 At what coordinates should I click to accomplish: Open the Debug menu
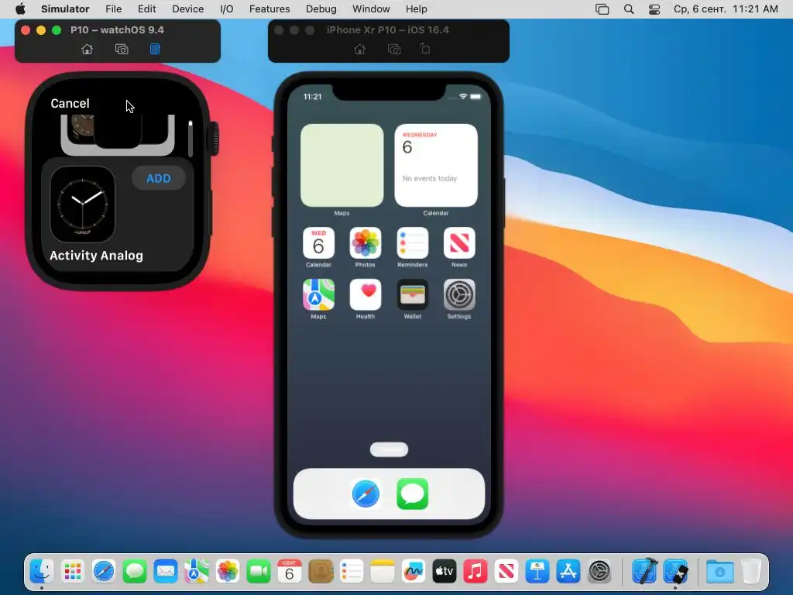321,9
